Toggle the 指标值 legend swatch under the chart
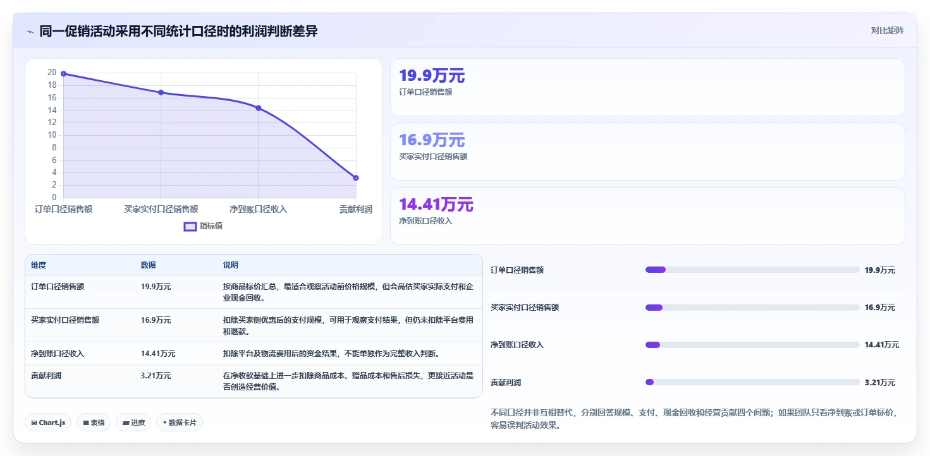 pos(190,226)
